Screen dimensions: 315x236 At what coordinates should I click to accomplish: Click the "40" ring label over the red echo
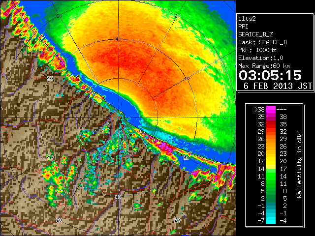coord(119,39)
